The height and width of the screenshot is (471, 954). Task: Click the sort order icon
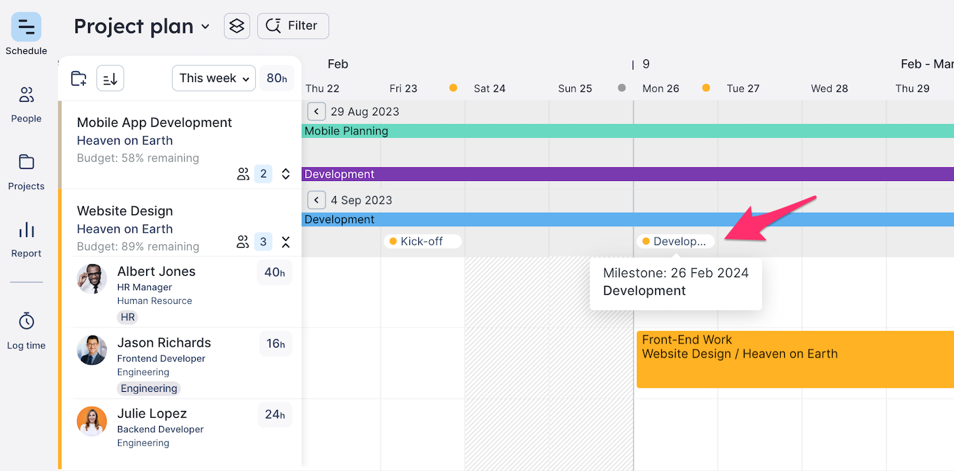pyautogui.click(x=110, y=78)
